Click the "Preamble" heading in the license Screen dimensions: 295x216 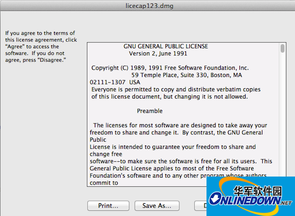[x=149, y=111]
